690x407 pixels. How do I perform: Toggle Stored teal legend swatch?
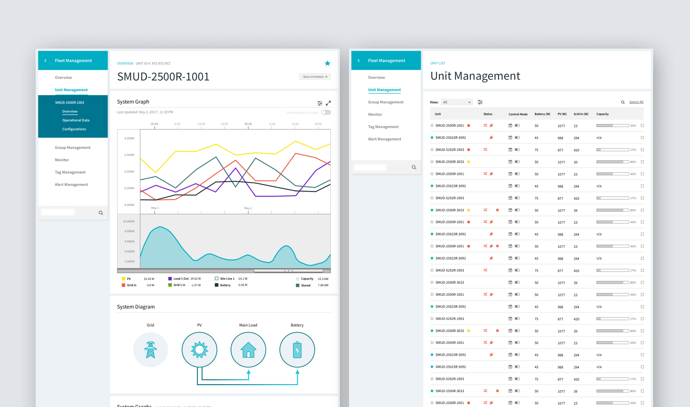tap(298, 285)
